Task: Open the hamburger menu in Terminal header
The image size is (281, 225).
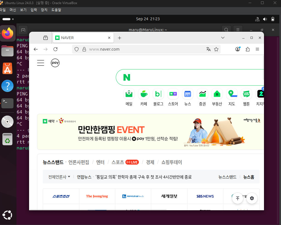Action: (238, 30)
